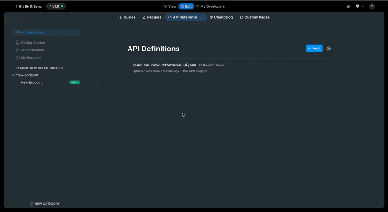Collapse the /new-endpoint chevron
The width and height of the screenshot is (388, 212).
coord(13,75)
